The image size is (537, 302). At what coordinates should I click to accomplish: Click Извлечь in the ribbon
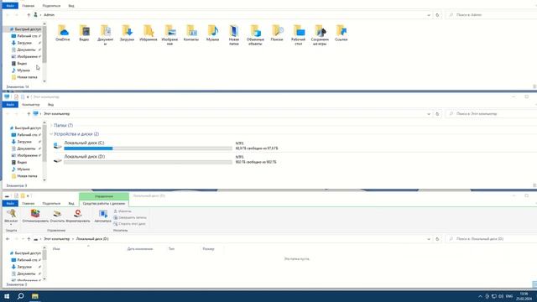click(123, 211)
